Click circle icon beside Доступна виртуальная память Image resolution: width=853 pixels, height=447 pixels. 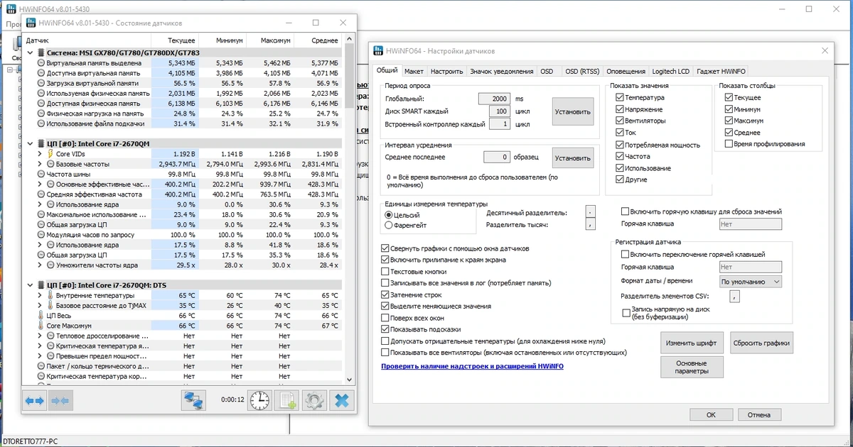click(41, 73)
